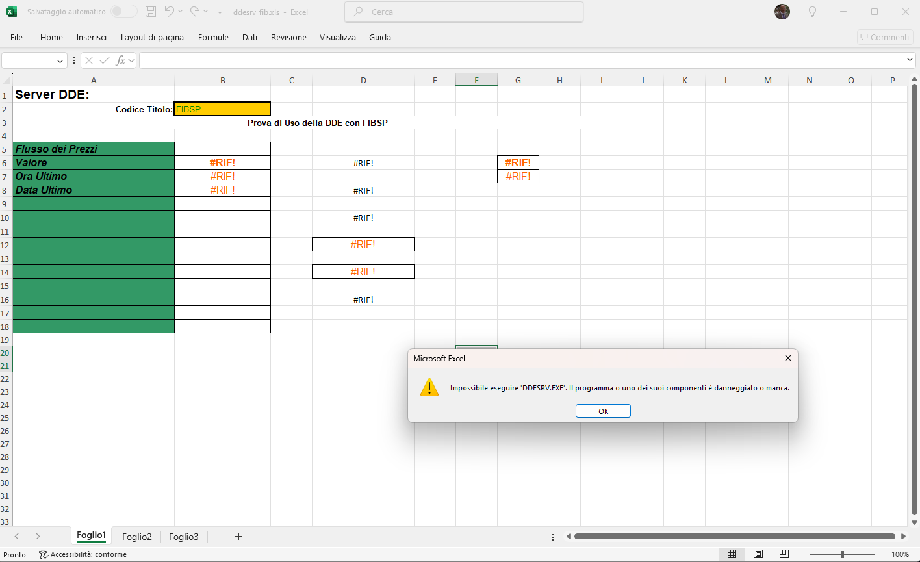Click 'Flusso dei Prezzi' green cell
920x562 pixels.
click(94, 149)
